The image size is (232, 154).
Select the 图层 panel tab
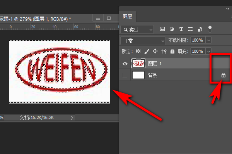(x=128, y=16)
